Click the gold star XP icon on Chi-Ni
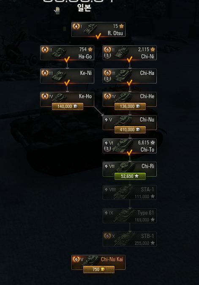 click(x=153, y=49)
